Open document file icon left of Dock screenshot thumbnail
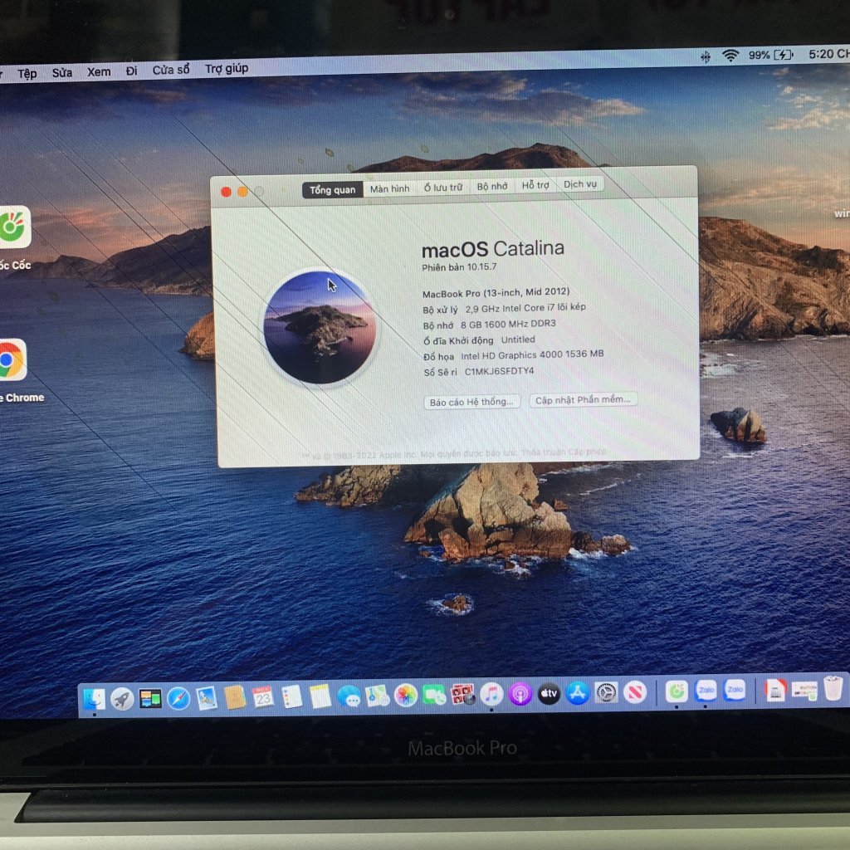This screenshot has width=850, height=850. tap(775, 690)
